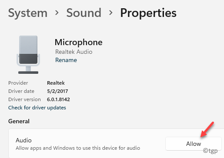This screenshot has height=158, width=224.
Task: Go back to System in the breadcrumb
Action: click(x=28, y=13)
